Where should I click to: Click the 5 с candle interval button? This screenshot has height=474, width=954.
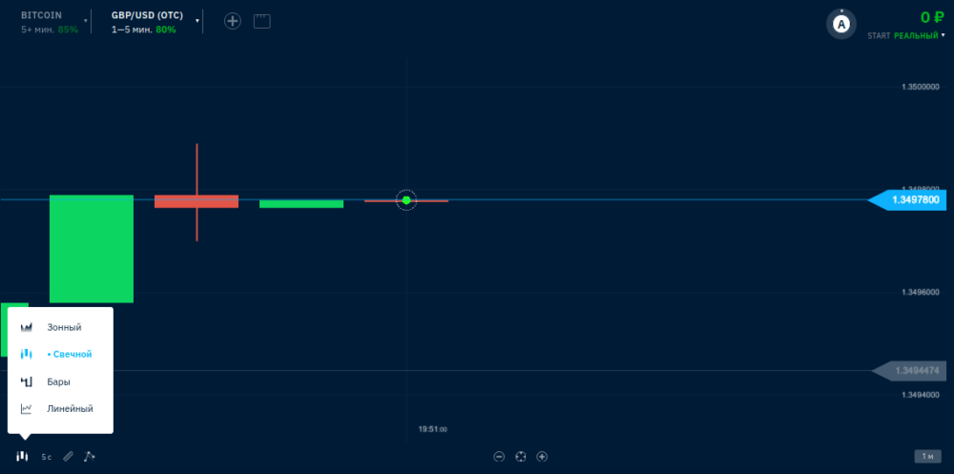pos(47,457)
